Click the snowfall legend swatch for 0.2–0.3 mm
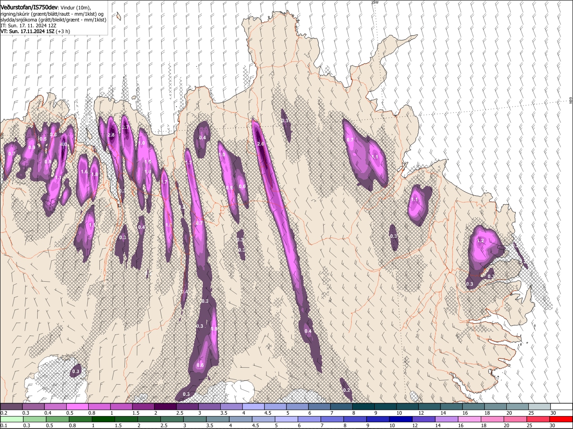The width and height of the screenshot is (573, 429). coord(12,406)
